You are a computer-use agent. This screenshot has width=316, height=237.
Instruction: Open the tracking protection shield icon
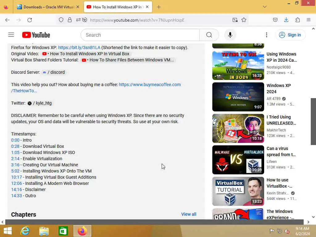coord(61,20)
